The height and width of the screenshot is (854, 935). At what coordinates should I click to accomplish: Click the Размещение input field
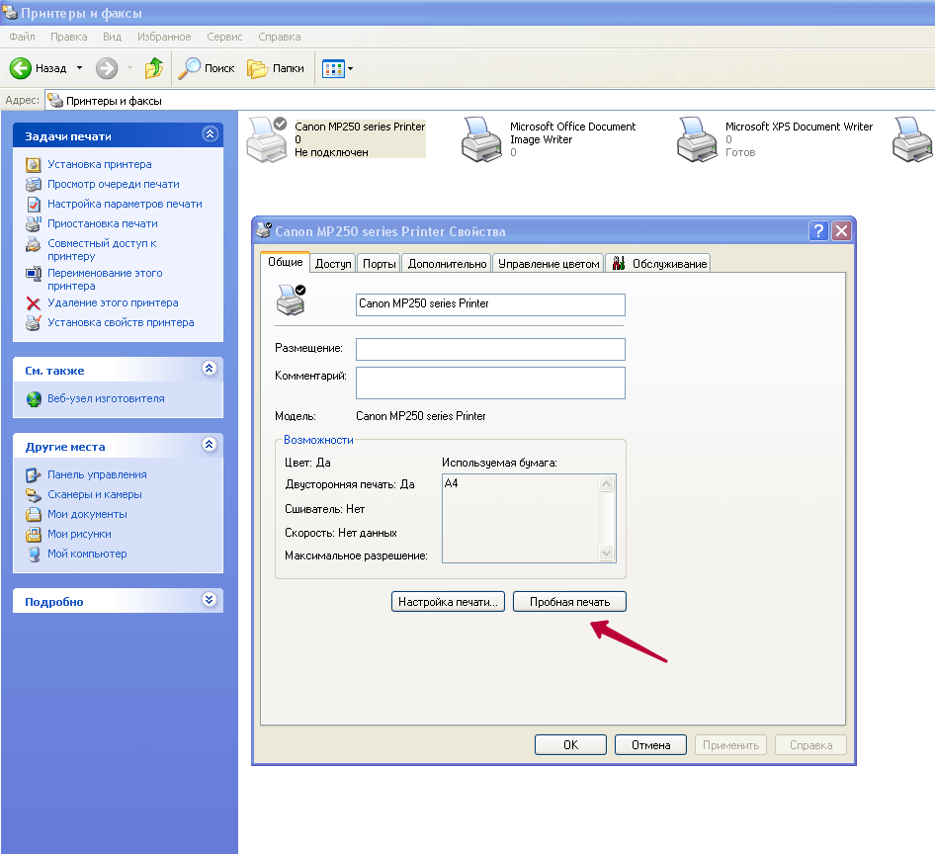[490, 349]
